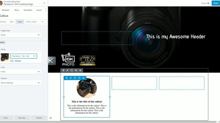
Task: Click the Awesome Header heading text
Action: [x=176, y=37]
